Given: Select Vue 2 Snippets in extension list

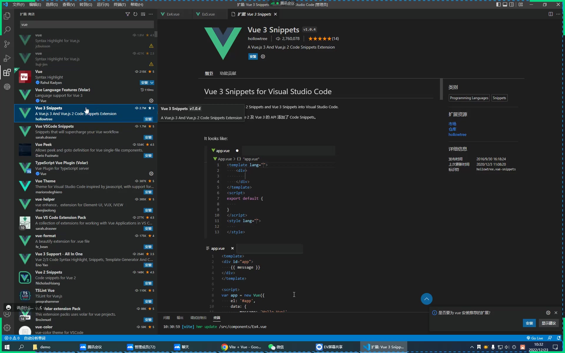Looking at the screenshot, I should click(x=86, y=278).
